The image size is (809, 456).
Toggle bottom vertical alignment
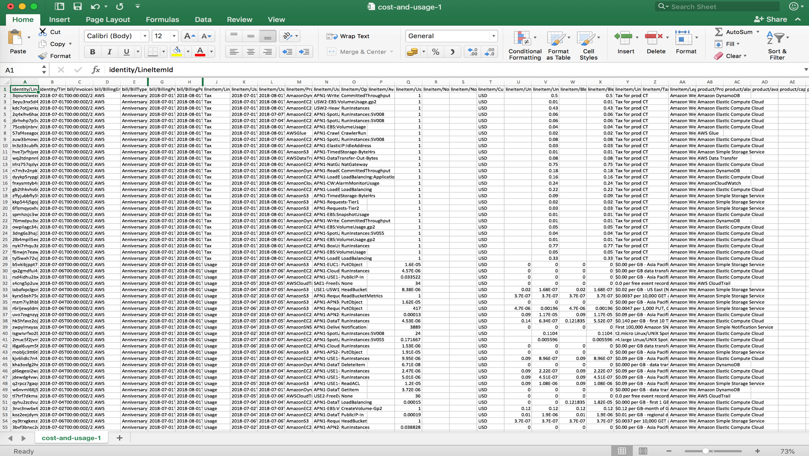(267, 36)
